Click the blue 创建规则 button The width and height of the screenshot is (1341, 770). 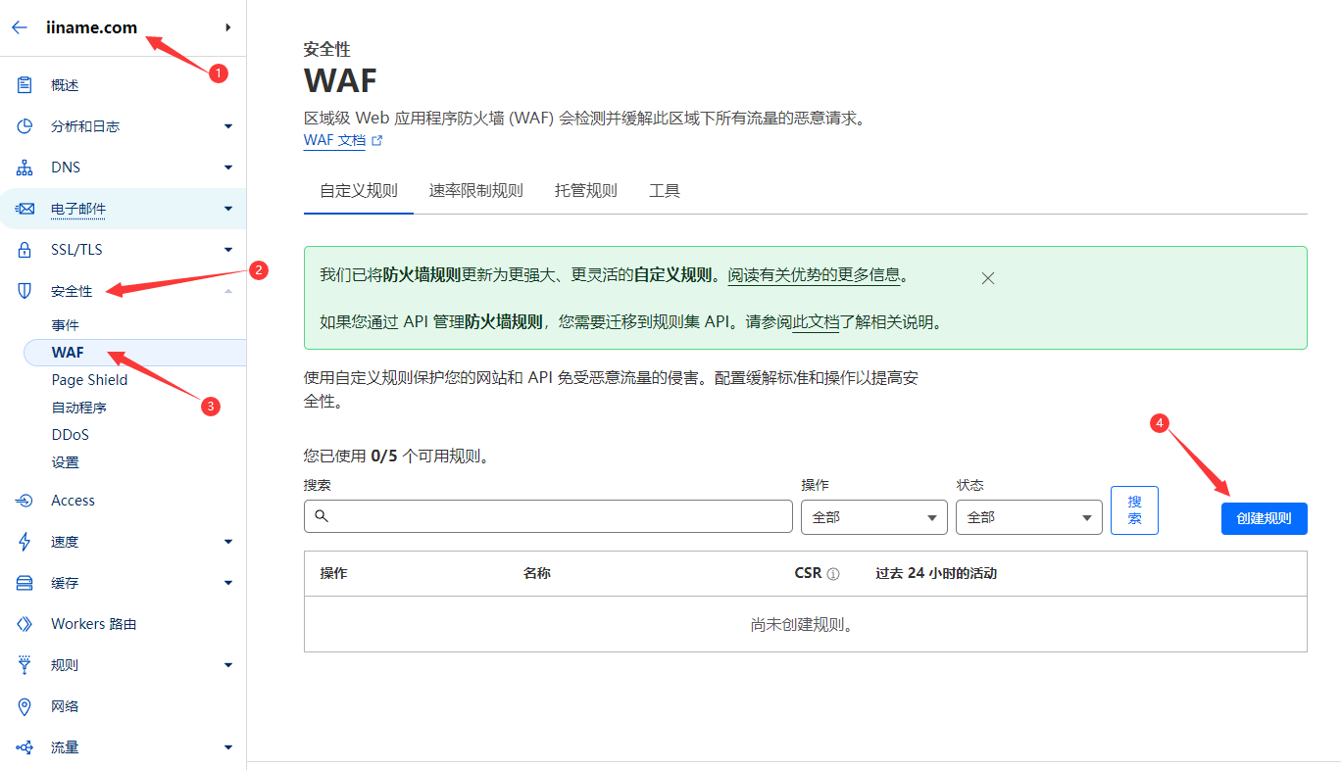(1264, 518)
